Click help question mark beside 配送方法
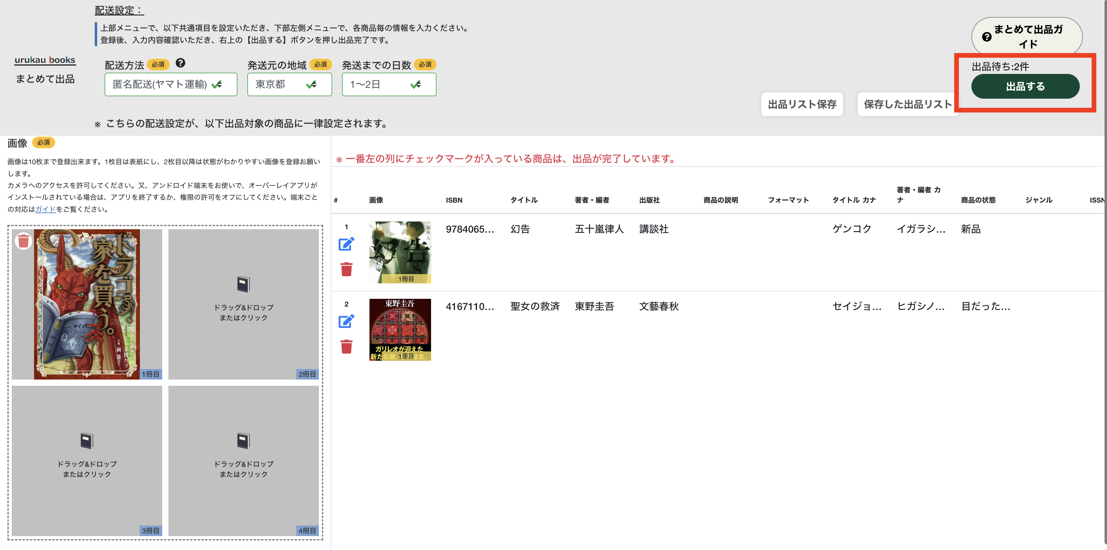 [x=180, y=63]
